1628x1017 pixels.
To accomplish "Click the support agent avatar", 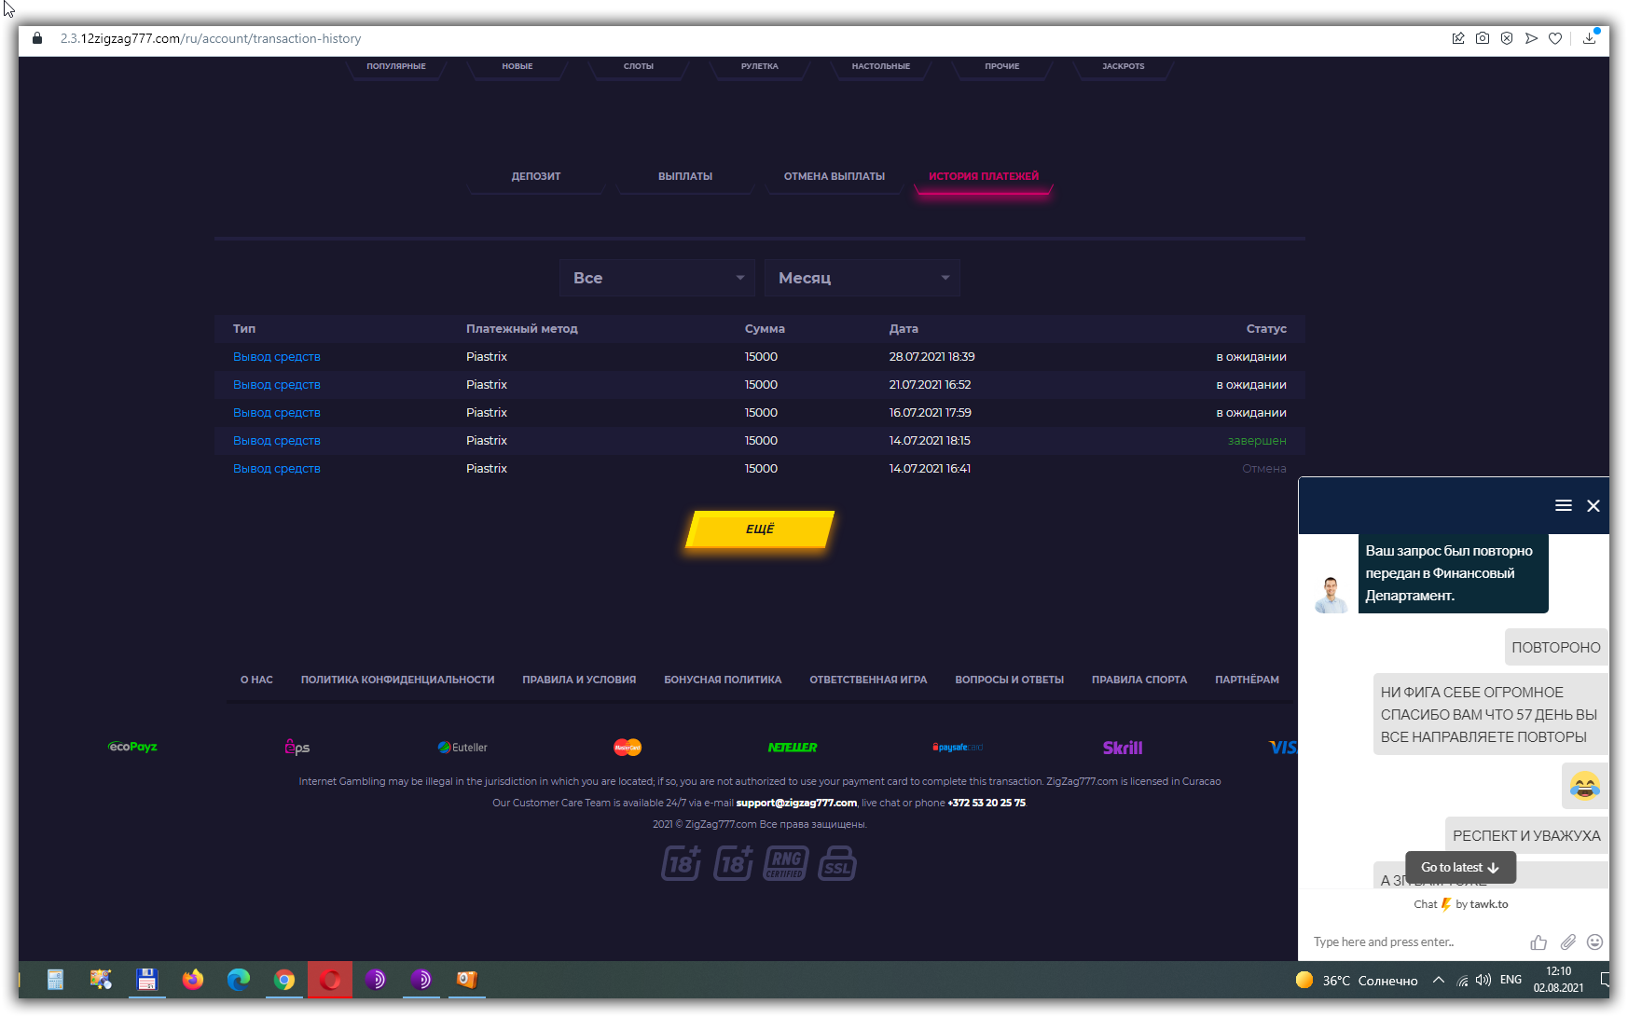I will [x=1331, y=595].
